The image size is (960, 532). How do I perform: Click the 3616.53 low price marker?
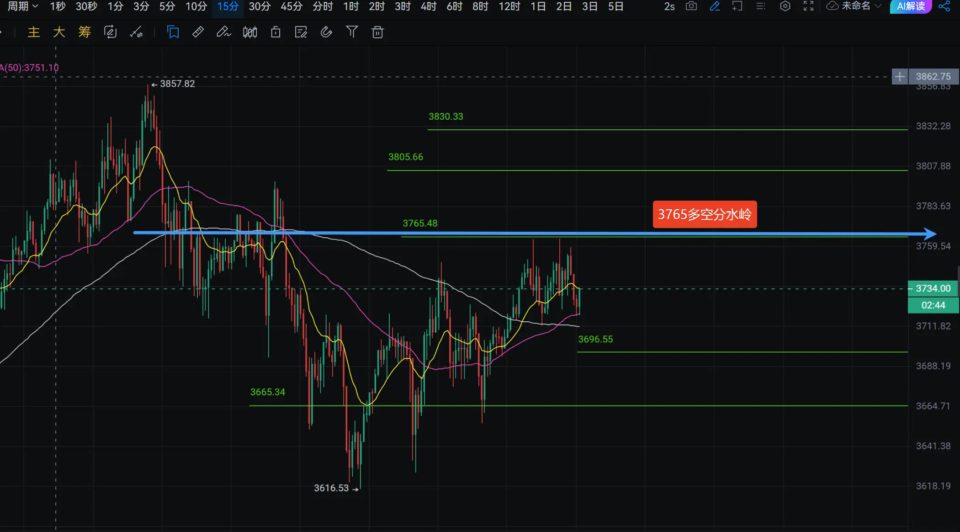pyautogui.click(x=336, y=488)
